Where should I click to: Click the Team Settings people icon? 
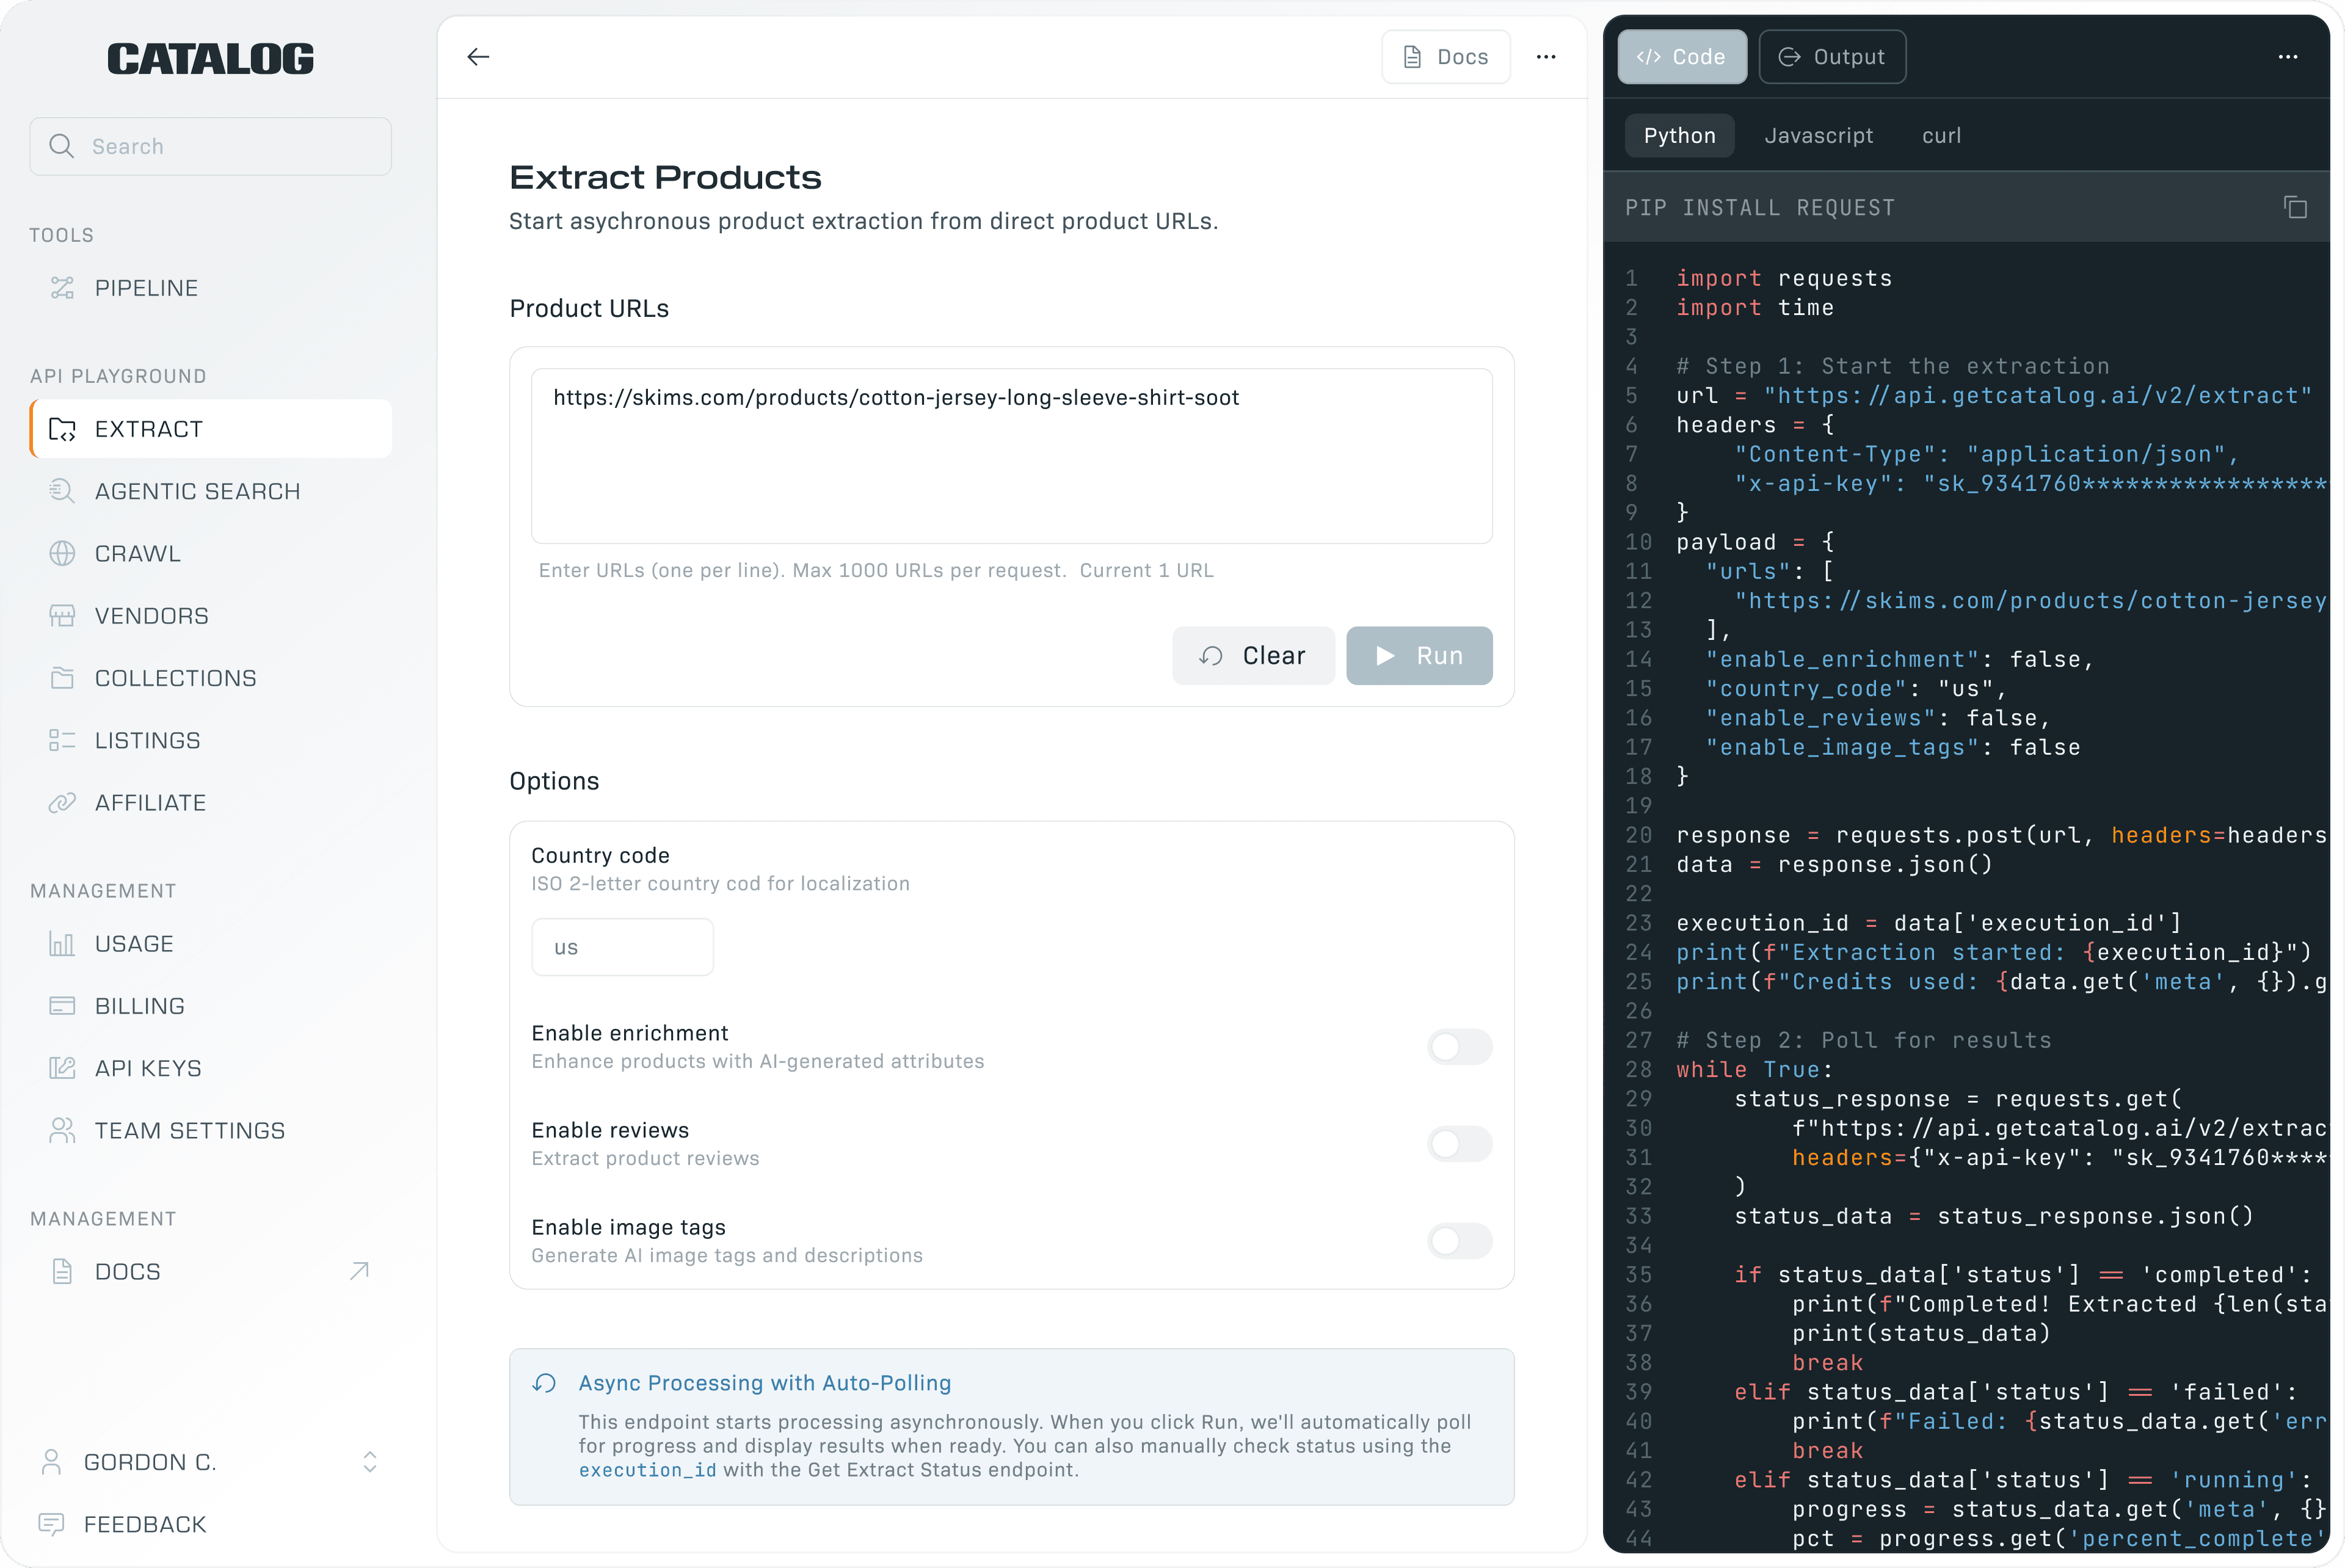(x=62, y=1131)
